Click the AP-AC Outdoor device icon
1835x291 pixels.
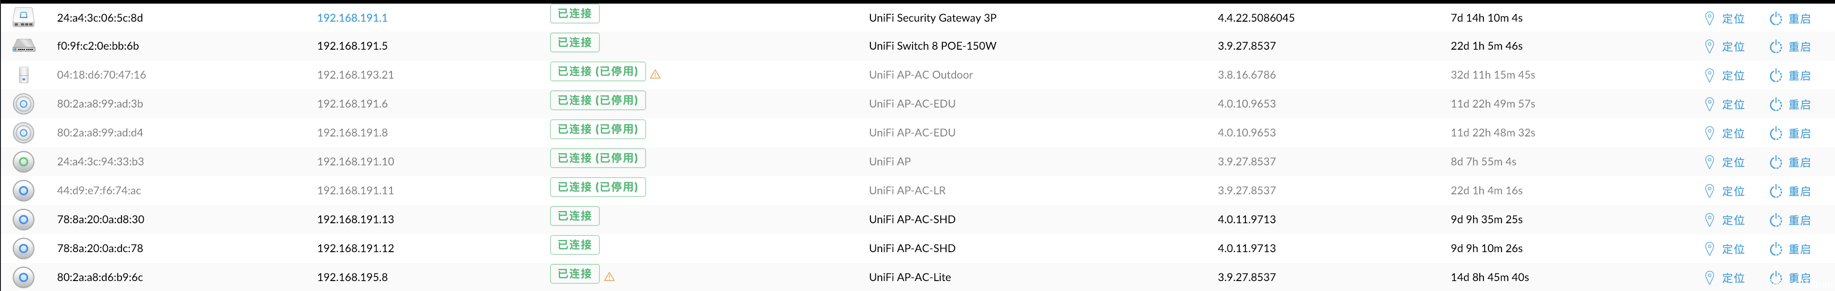(24, 75)
